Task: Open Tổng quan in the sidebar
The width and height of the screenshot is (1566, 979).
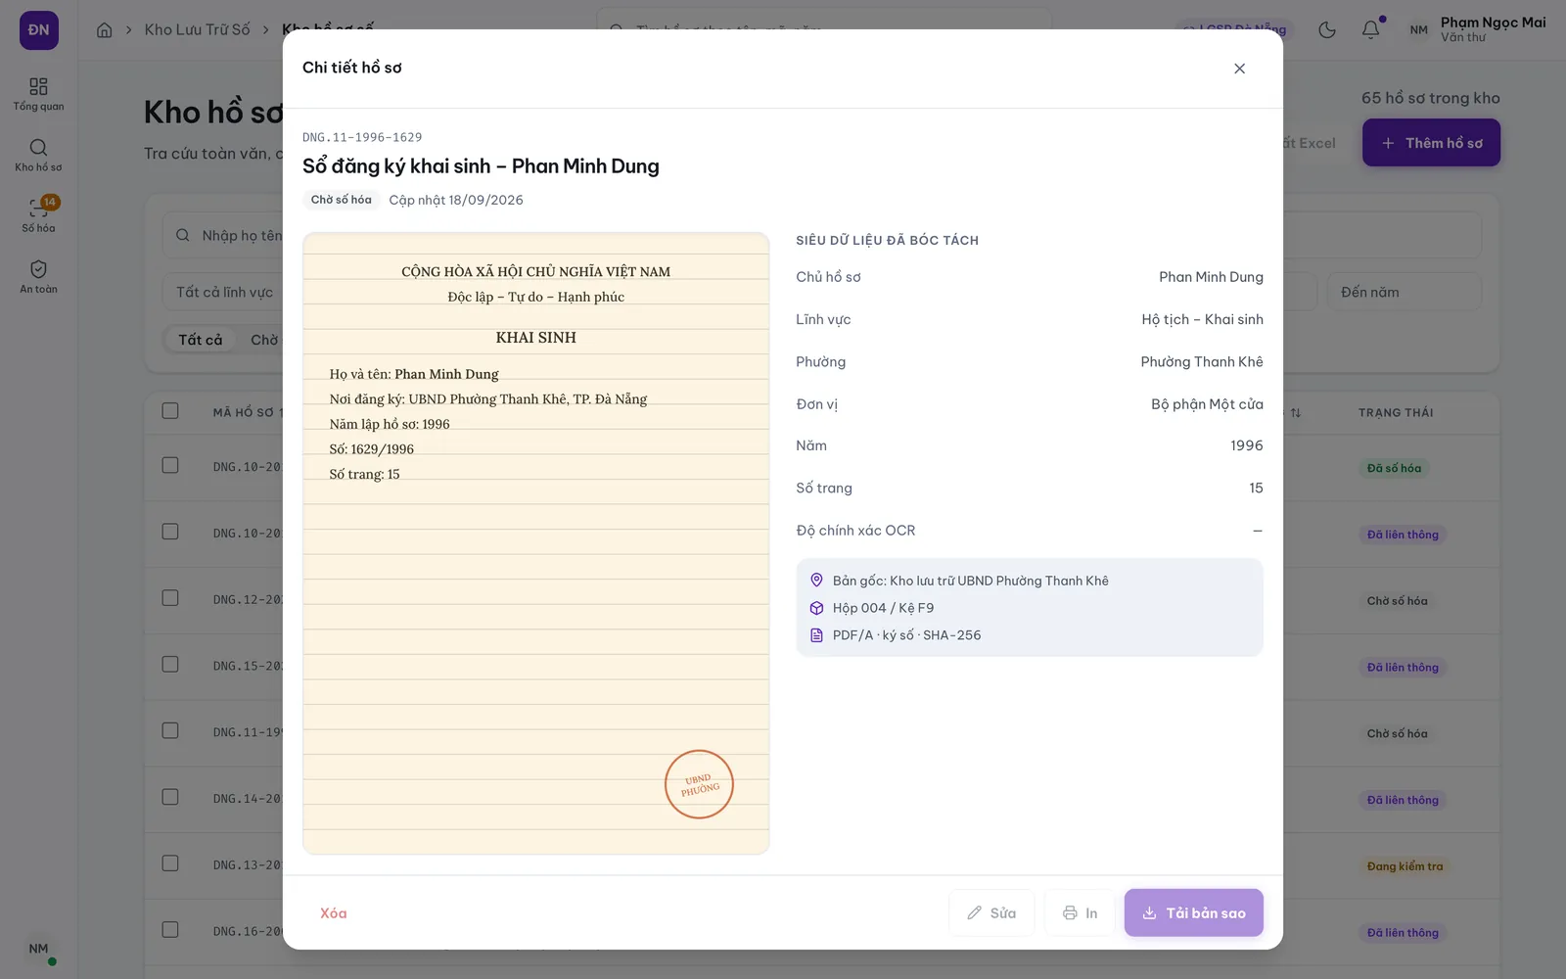Action: (x=38, y=94)
